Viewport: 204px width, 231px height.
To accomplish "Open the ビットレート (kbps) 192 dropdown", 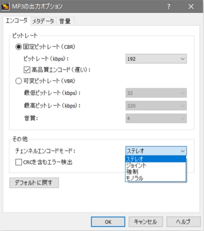I will [156, 59].
